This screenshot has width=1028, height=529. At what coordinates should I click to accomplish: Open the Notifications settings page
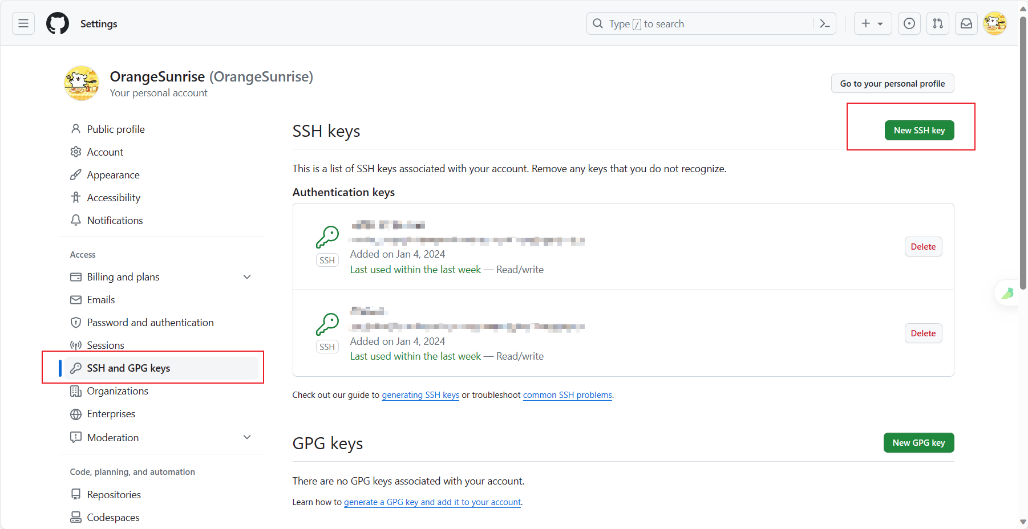115,221
